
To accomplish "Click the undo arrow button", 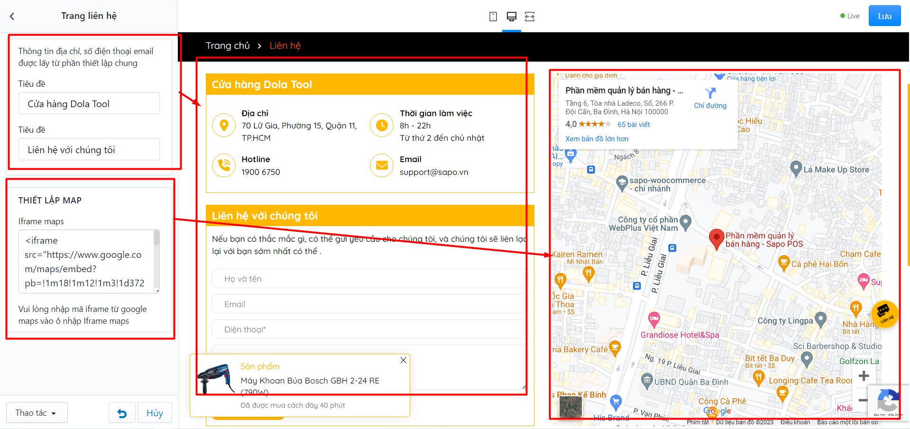I will click(122, 413).
